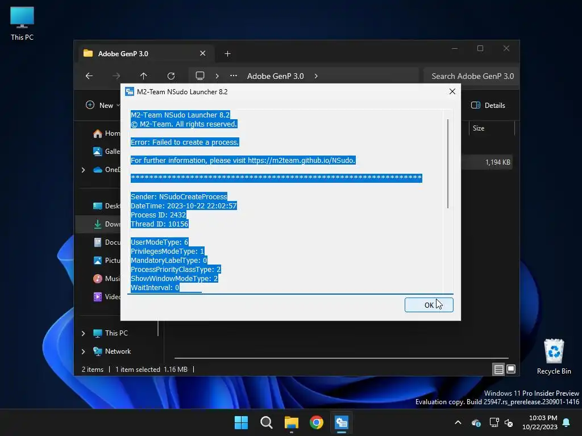
Task: Switch Explorer to large thumbnails view
Action: [511, 369]
